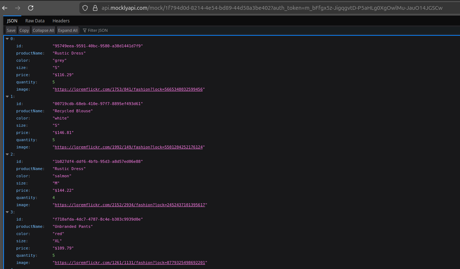Screen dimensions: 460x269
Task: Click the Copy button
Action: pos(24,30)
